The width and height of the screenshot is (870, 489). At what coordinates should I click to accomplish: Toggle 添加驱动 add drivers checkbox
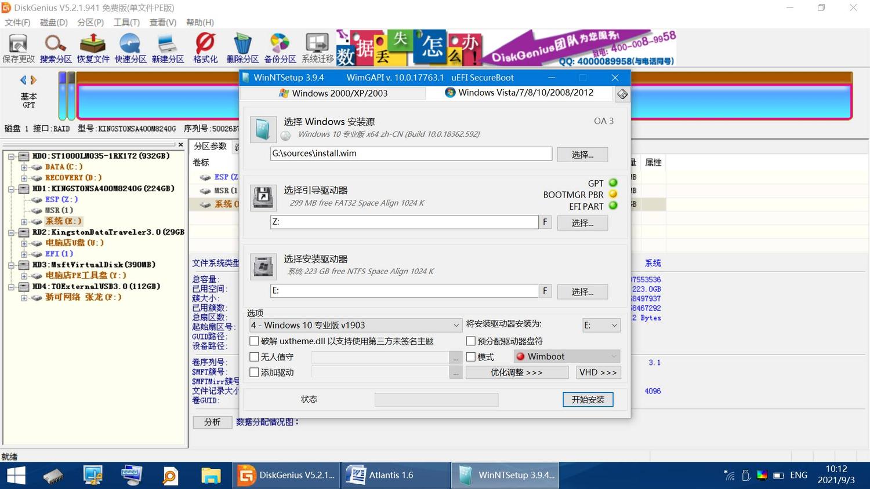coord(254,372)
